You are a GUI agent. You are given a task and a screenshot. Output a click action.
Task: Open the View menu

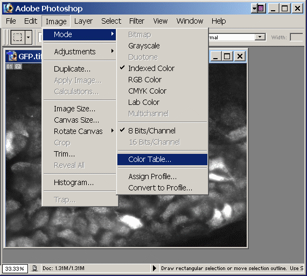point(160,21)
